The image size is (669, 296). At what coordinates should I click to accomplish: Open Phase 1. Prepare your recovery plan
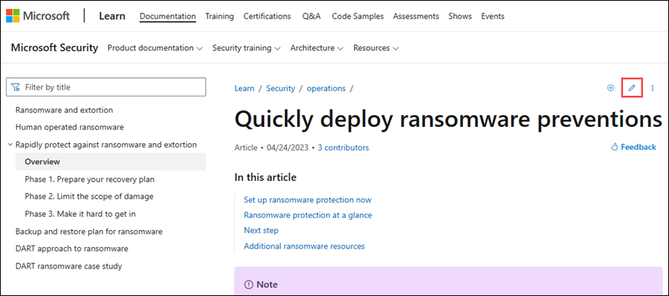(x=90, y=180)
